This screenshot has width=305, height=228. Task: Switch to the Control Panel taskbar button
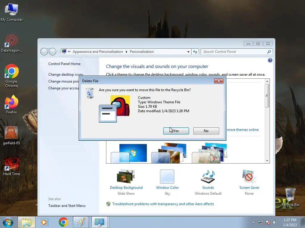coord(99,222)
